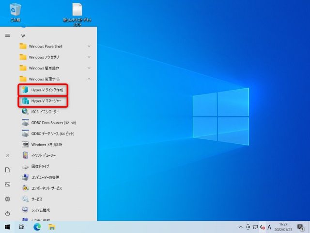Screen dimensions: 310x233
Task: Open 回復ドライブ
Action: pos(41,166)
